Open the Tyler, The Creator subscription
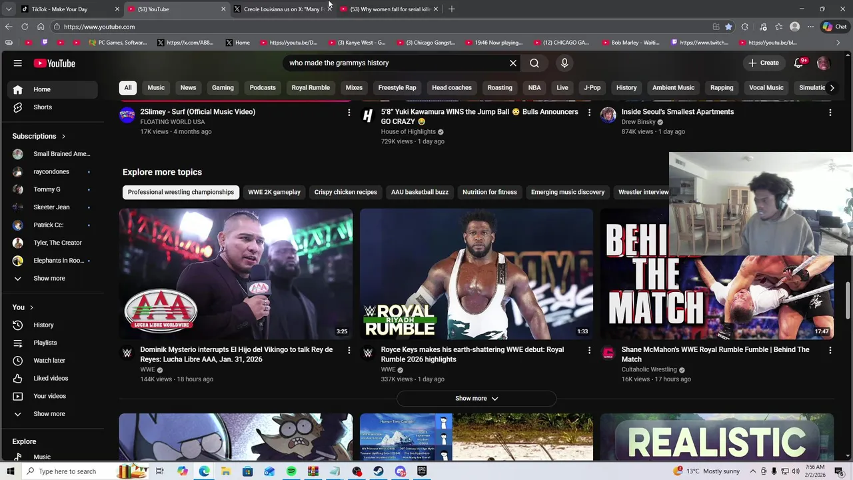This screenshot has height=480, width=853. point(52,243)
